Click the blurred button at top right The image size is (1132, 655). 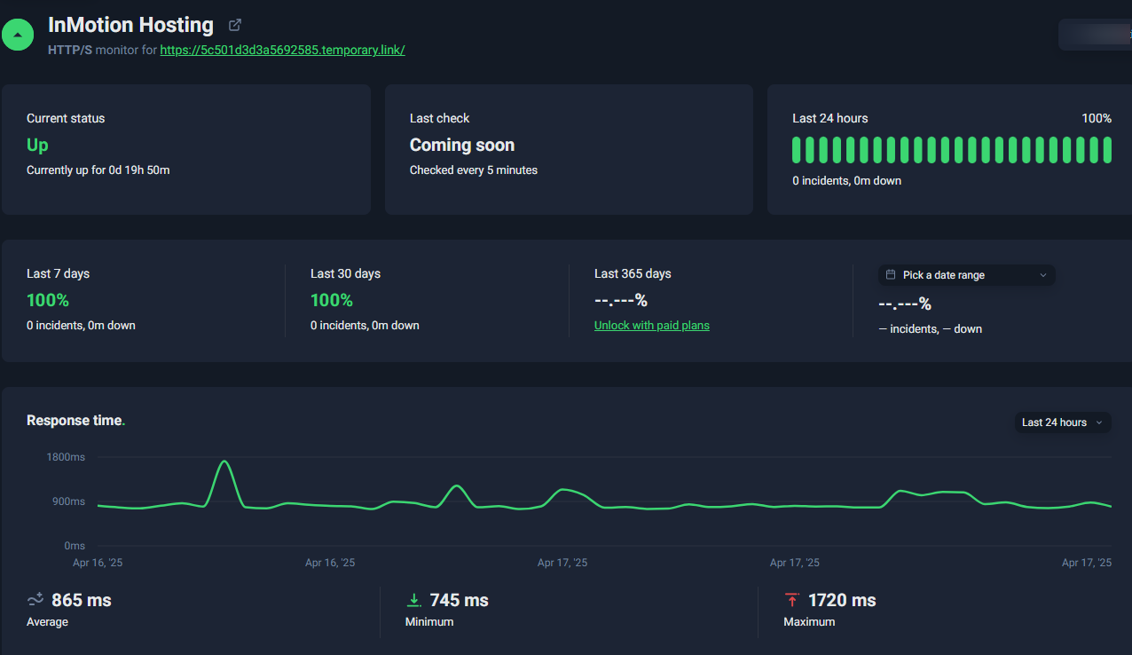1096,34
